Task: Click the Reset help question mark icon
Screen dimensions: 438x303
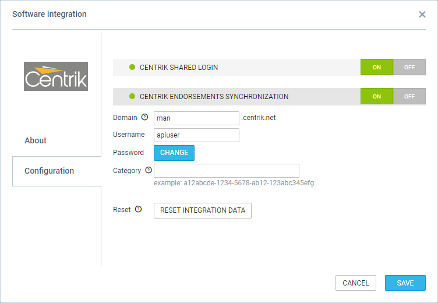Action: coord(138,209)
